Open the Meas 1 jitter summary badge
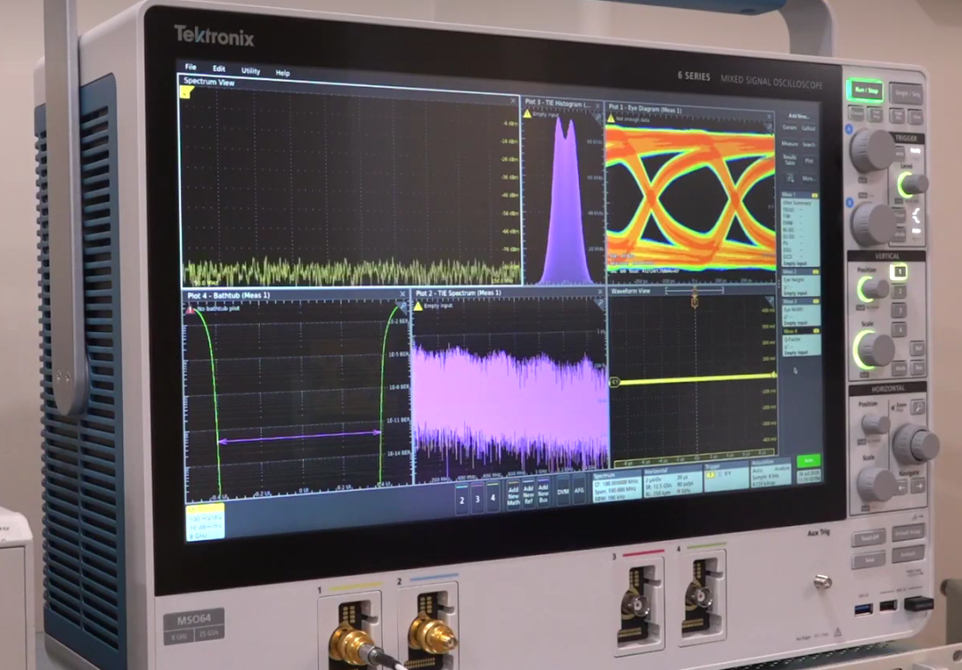 [800, 230]
